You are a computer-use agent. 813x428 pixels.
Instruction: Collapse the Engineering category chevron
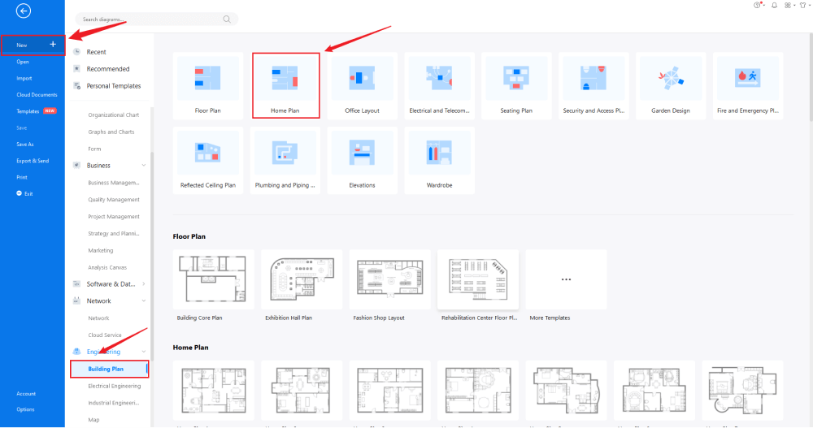tap(144, 352)
